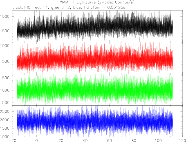Viewport: 186px width, 142px height.
Task: Click the '500' y-label of the green panel
Action: coord(6,103)
